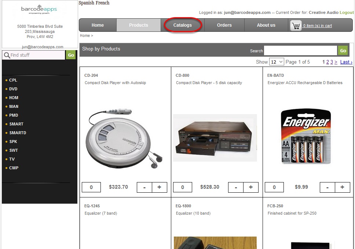Click the FCB-250 product code
The width and height of the screenshot is (355, 249).
click(275, 206)
